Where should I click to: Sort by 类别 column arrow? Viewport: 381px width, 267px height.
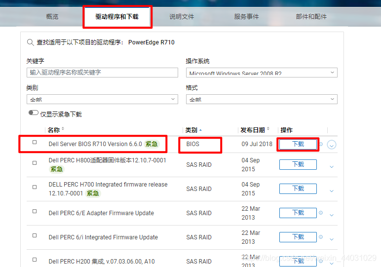pos(200,130)
